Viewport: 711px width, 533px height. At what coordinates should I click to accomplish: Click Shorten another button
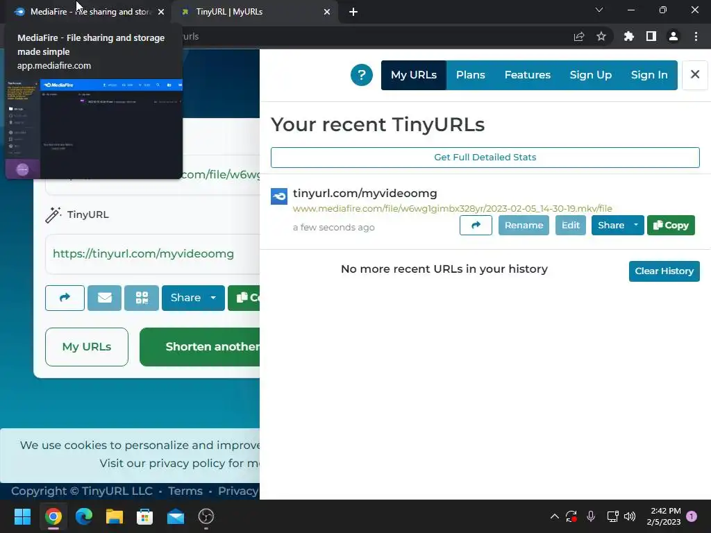tap(199, 347)
